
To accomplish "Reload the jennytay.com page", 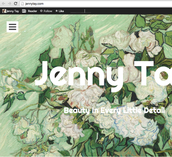I will (15, 3).
